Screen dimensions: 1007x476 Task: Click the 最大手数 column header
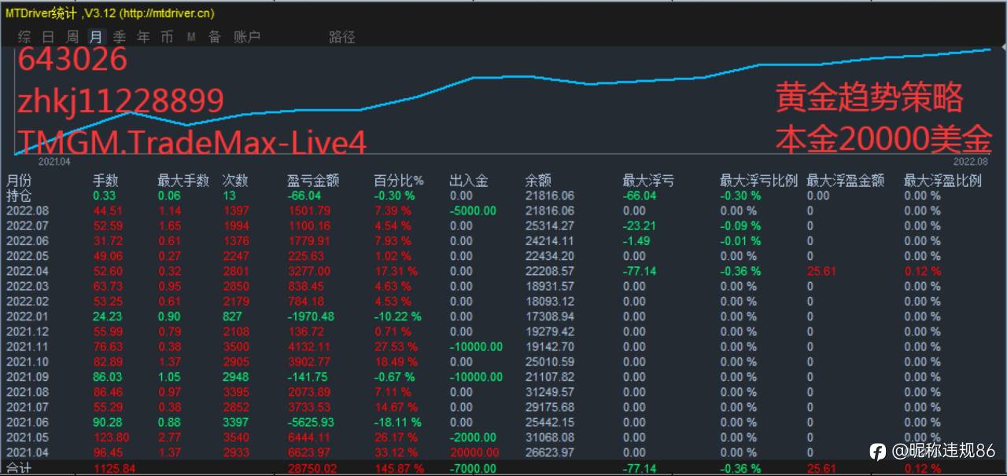183,181
